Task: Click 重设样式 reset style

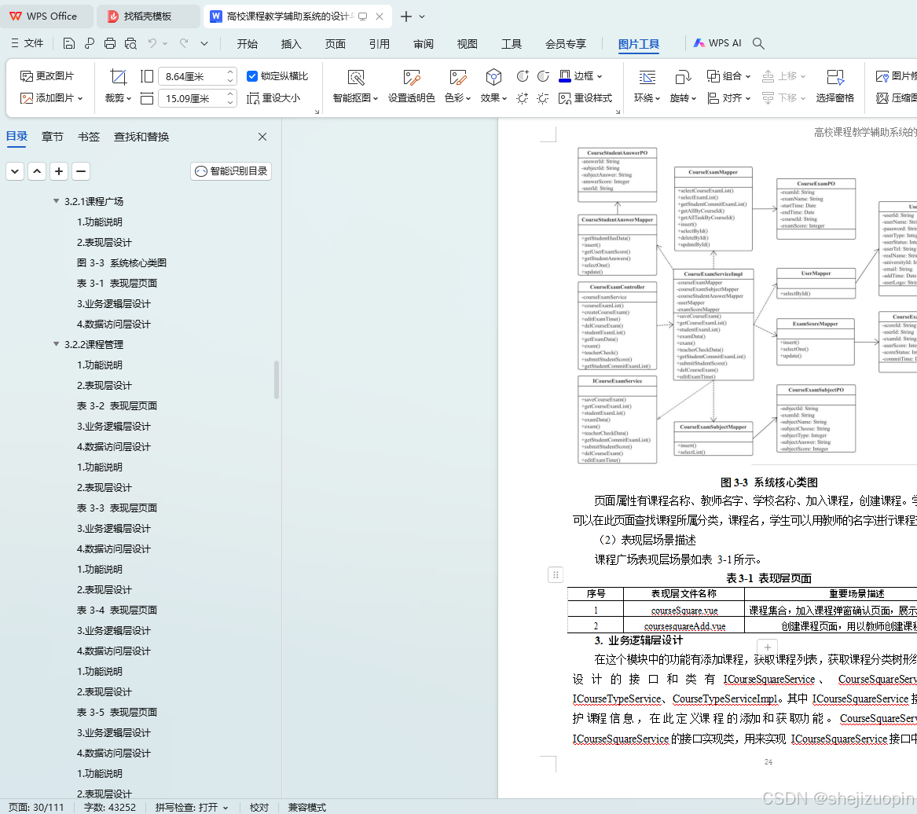Action: point(585,98)
